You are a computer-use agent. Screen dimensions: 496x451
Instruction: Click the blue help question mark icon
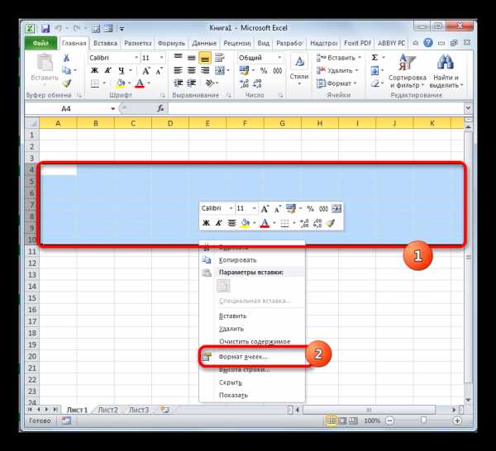pyautogui.click(x=428, y=43)
